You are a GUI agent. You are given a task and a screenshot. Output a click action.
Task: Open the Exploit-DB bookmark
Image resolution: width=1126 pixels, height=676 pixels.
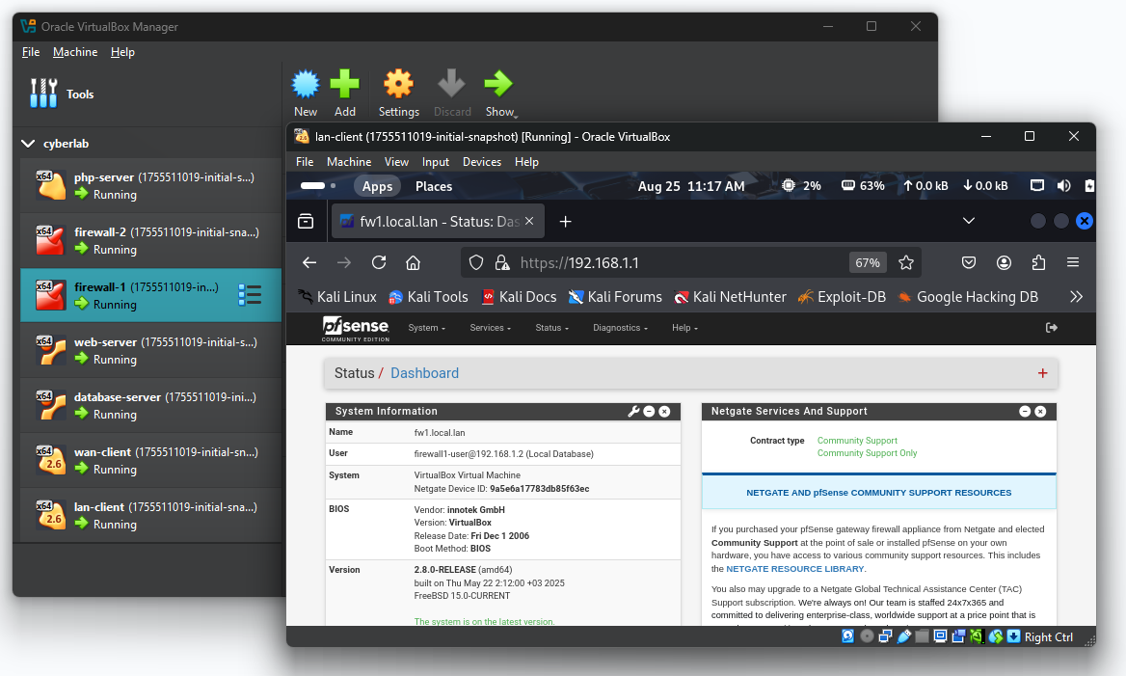(x=841, y=297)
